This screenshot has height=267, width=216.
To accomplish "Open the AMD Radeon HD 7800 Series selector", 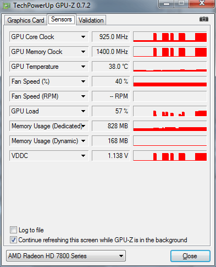I will click(66, 255).
